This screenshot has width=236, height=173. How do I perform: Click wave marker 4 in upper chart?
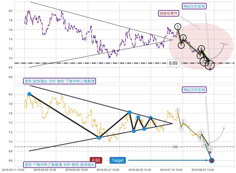coord(201,49)
